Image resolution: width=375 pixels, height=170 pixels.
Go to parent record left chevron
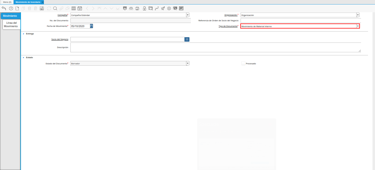pos(87,8)
